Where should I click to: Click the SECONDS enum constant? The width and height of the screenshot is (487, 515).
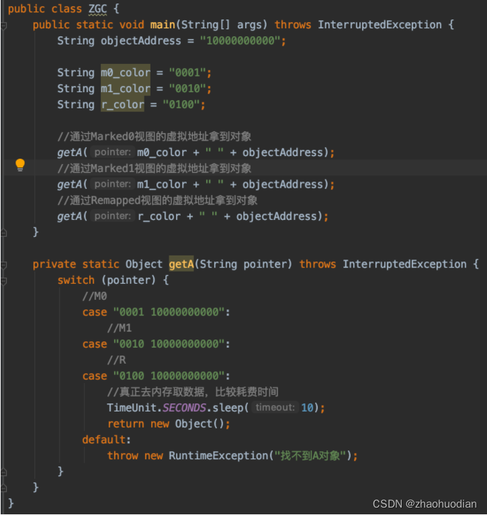click(184, 407)
